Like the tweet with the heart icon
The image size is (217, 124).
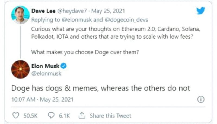point(16,116)
